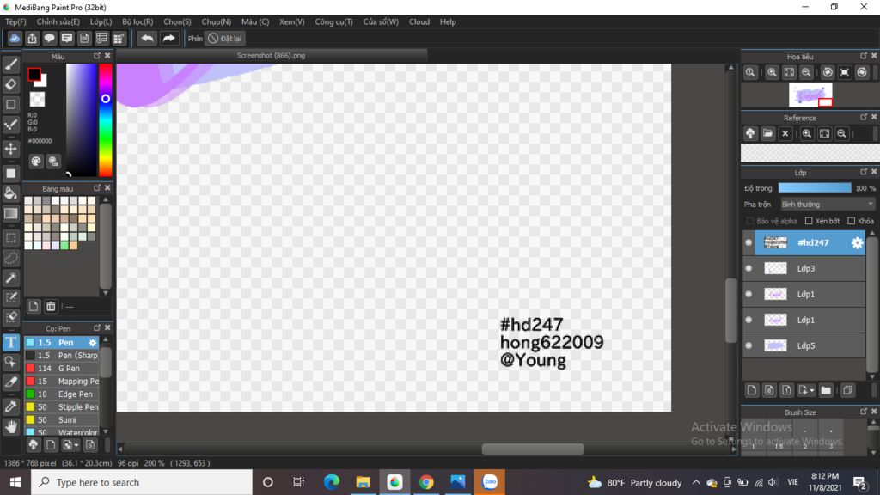Click the Redo arrow in toolbar

tap(168, 38)
